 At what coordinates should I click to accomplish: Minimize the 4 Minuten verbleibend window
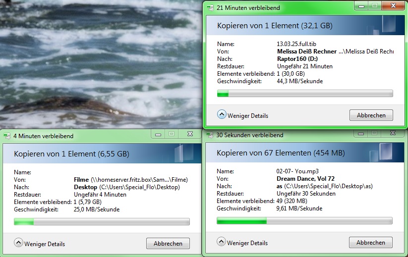[x=158, y=134]
